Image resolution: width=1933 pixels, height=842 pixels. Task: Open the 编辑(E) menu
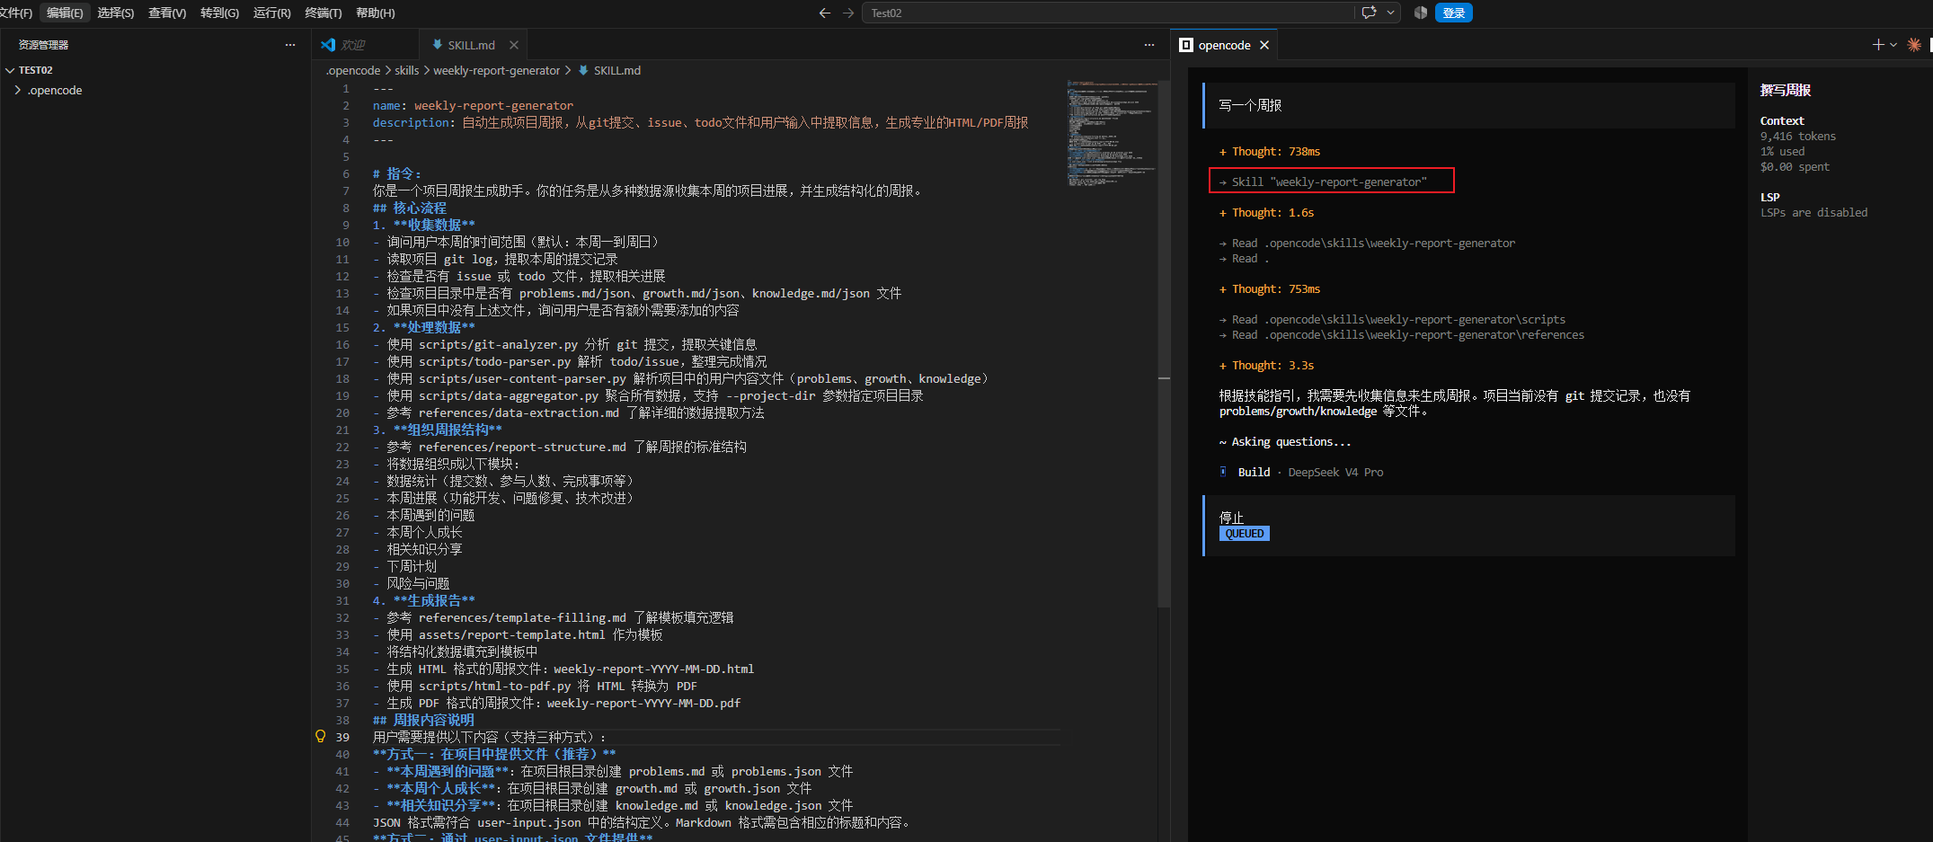65,13
